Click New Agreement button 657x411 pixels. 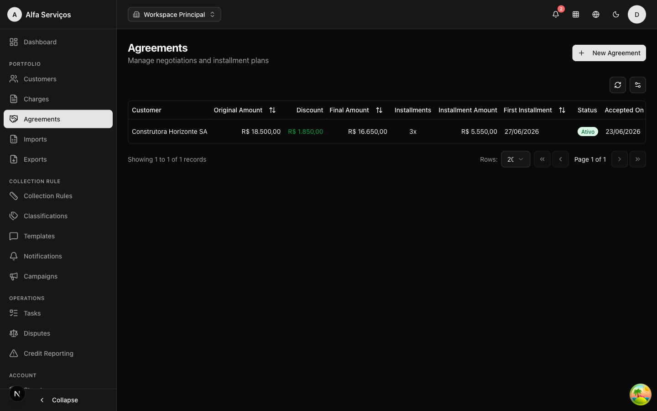pyautogui.click(x=609, y=53)
